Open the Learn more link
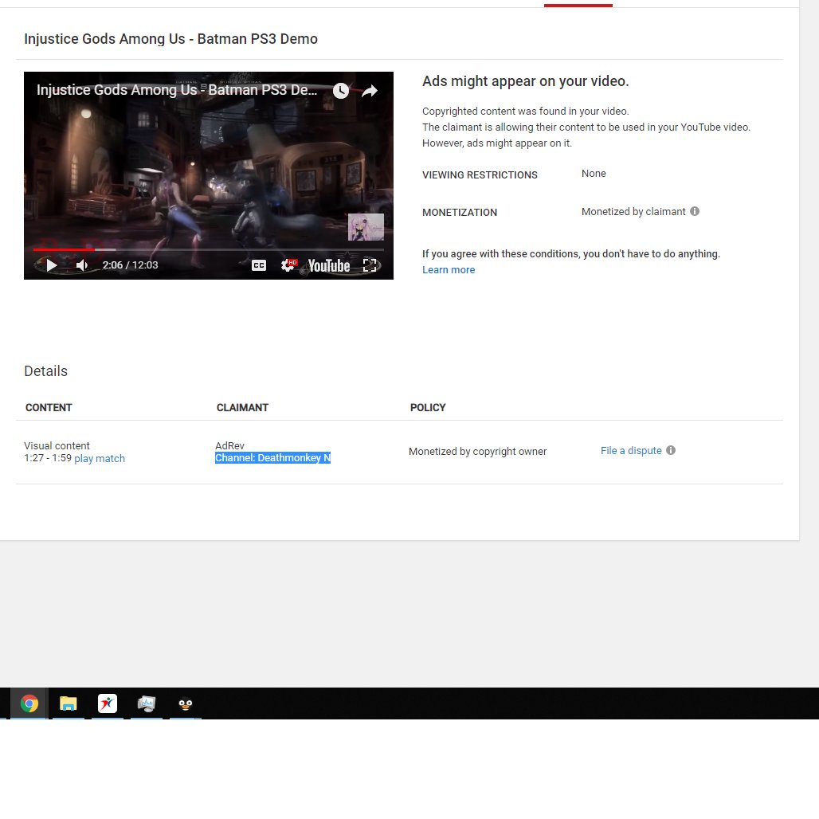This screenshot has width=819, height=819. (x=449, y=269)
